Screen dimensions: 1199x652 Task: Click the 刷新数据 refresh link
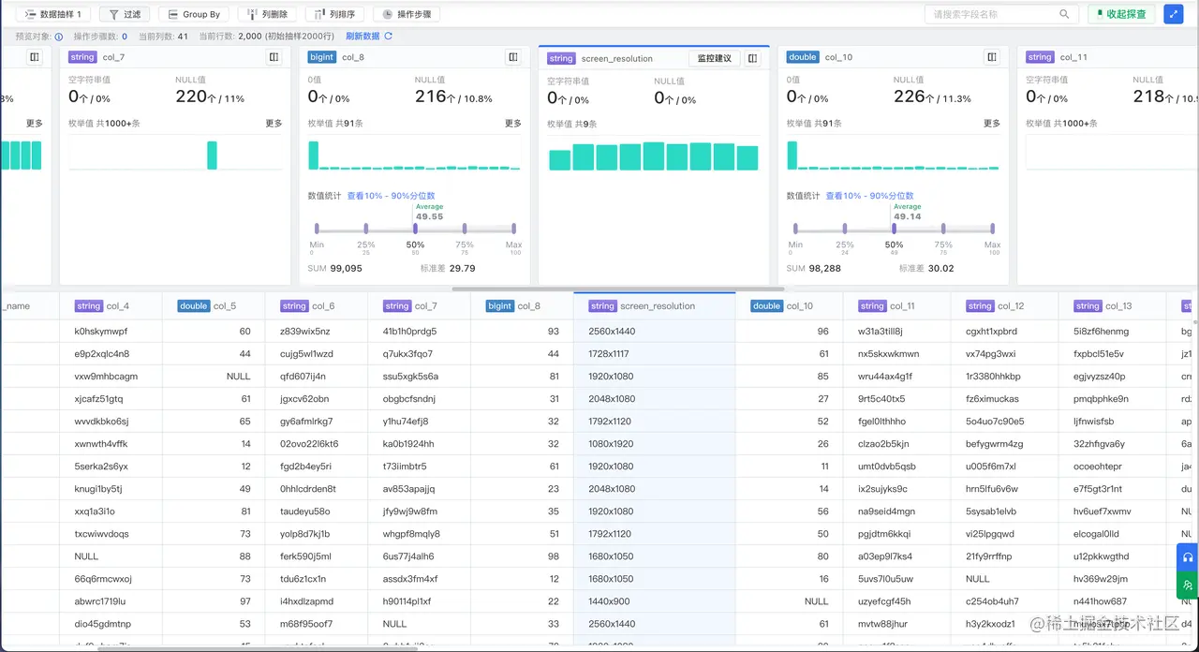coord(369,37)
